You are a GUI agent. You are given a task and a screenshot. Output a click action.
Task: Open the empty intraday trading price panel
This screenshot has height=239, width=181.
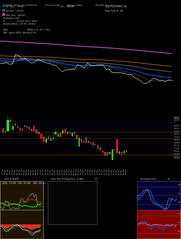[x=72, y=203]
